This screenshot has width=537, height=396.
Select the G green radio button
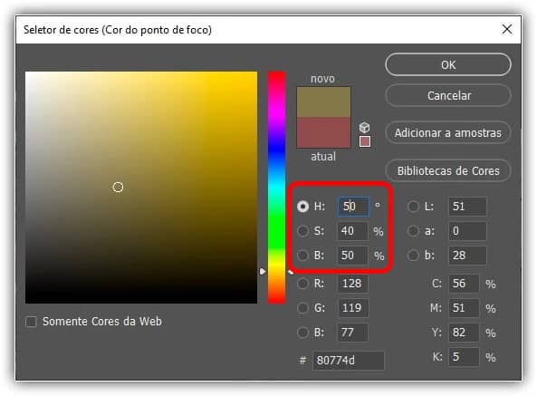click(x=302, y=308)
